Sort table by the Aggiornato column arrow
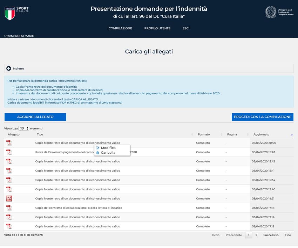Image resolution: width=298 pixels, height=248 pixels. click(x=292, y=135)
